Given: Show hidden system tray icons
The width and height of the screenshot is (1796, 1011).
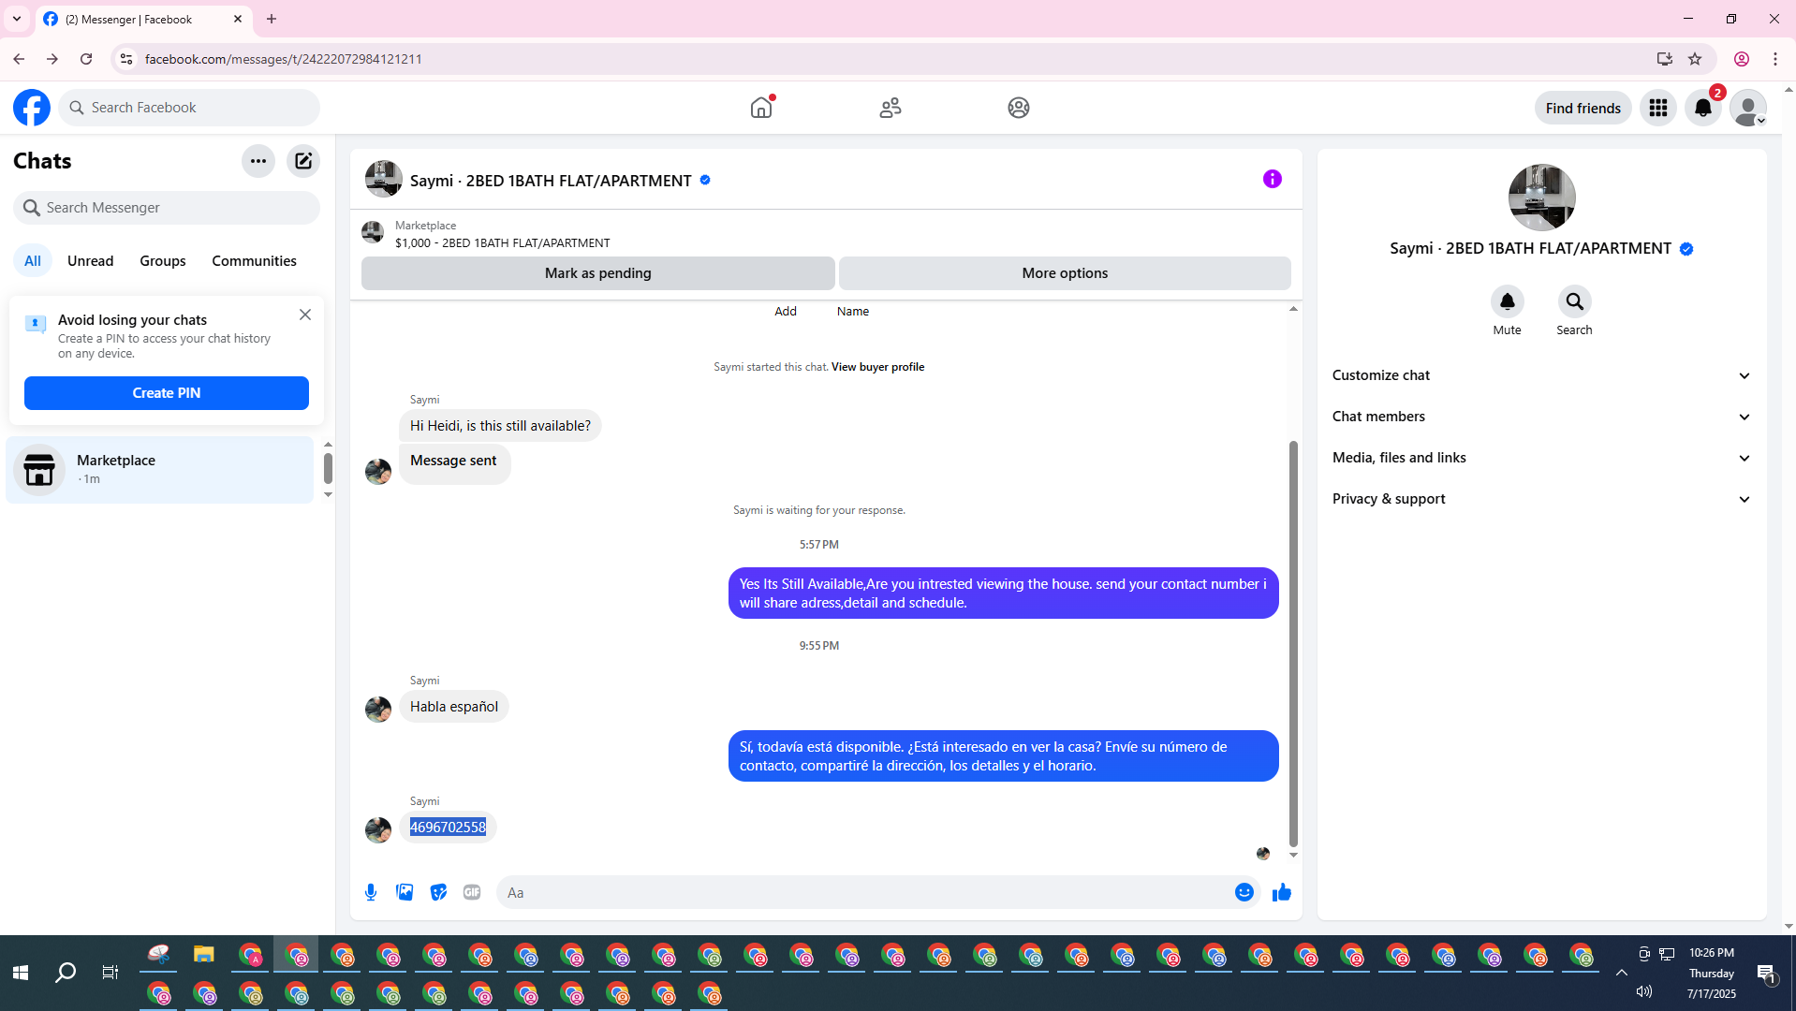Looking at the screenshot, I should [1621, 973].
